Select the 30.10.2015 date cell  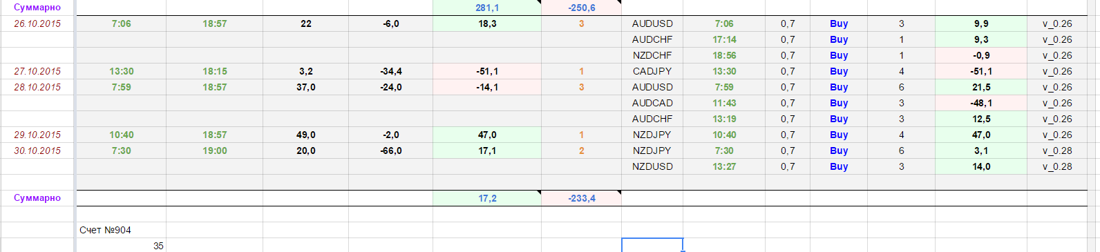pos(37,151)
